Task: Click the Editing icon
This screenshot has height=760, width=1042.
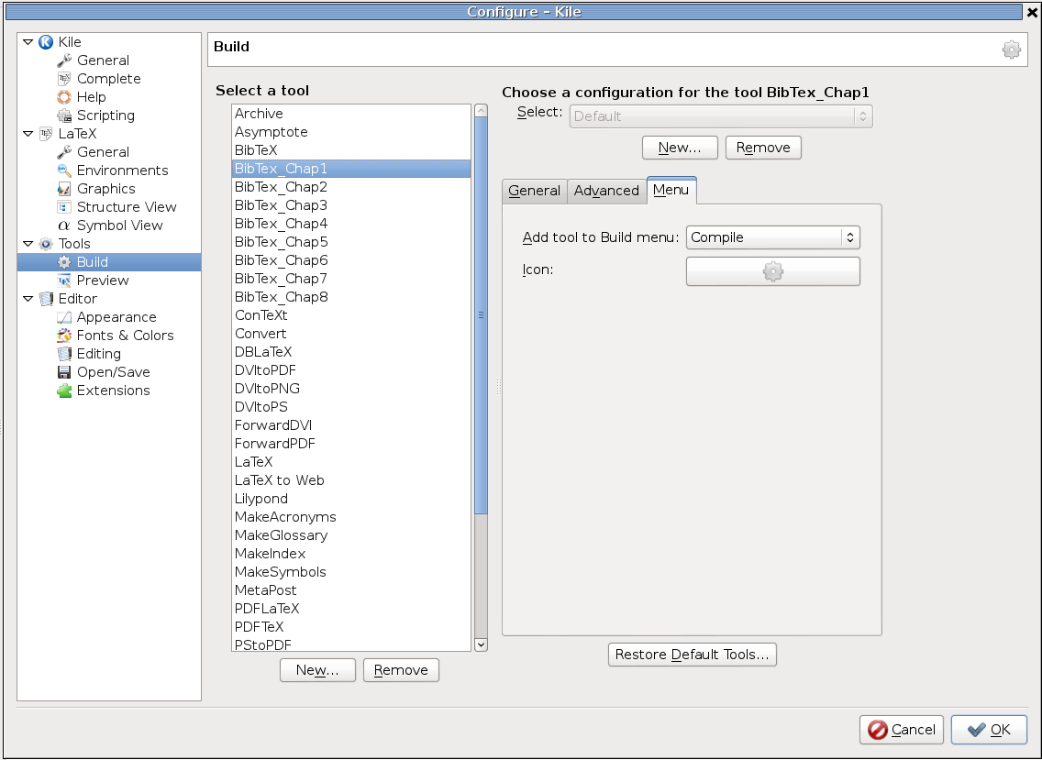Action: (64, 354)
